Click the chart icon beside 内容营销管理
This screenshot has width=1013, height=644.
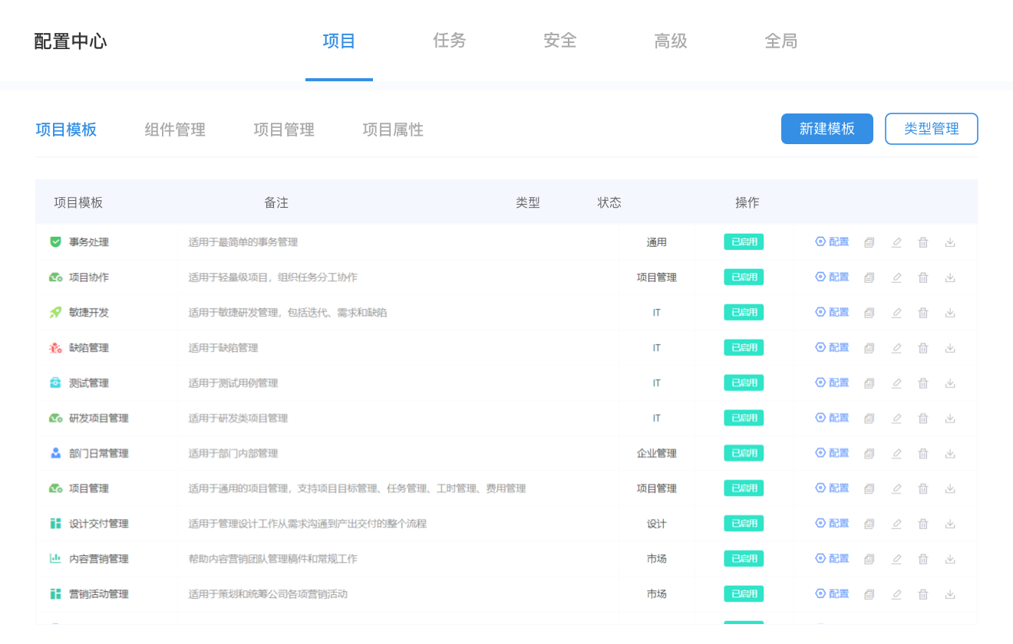[x=55, y=559]
